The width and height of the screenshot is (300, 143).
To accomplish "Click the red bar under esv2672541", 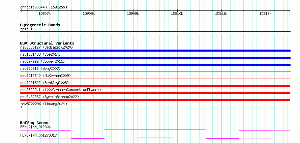I will [155, 93].
